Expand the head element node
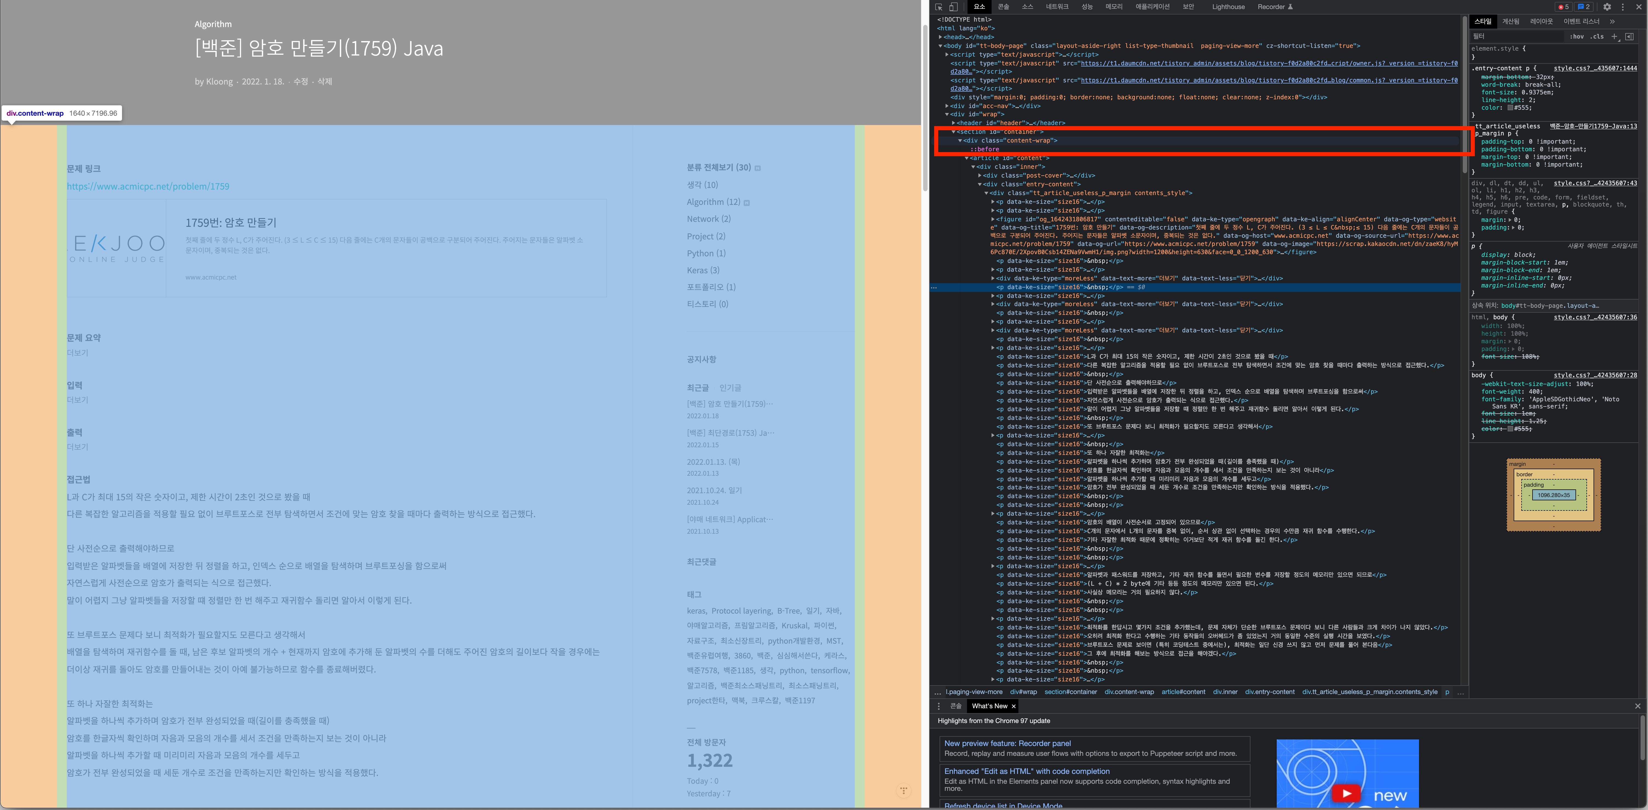The image size is (1648, 810). click(940, 37)
